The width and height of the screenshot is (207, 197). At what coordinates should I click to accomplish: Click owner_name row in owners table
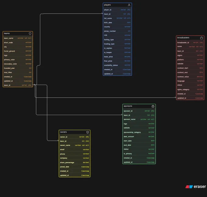[75, 145]
